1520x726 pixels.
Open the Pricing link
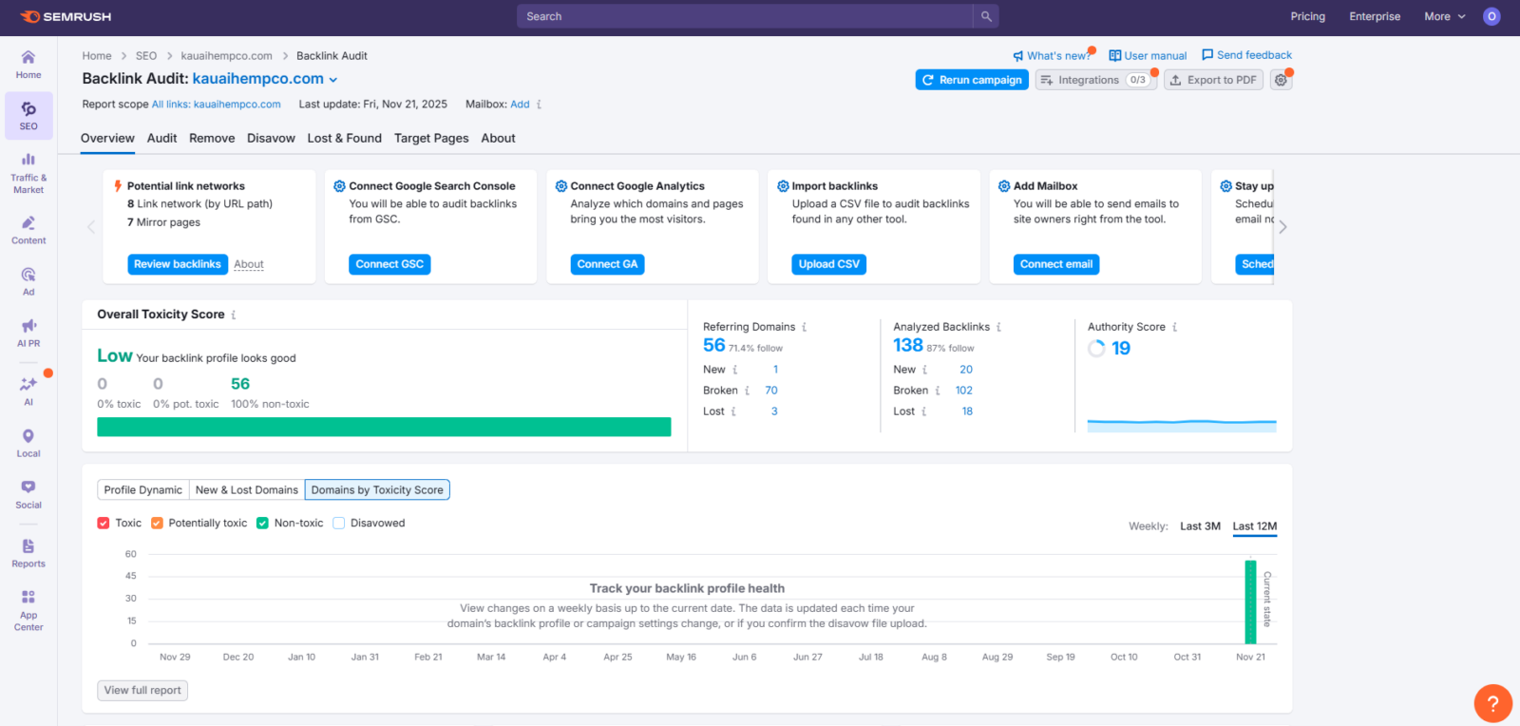[x=1307, y=16]
